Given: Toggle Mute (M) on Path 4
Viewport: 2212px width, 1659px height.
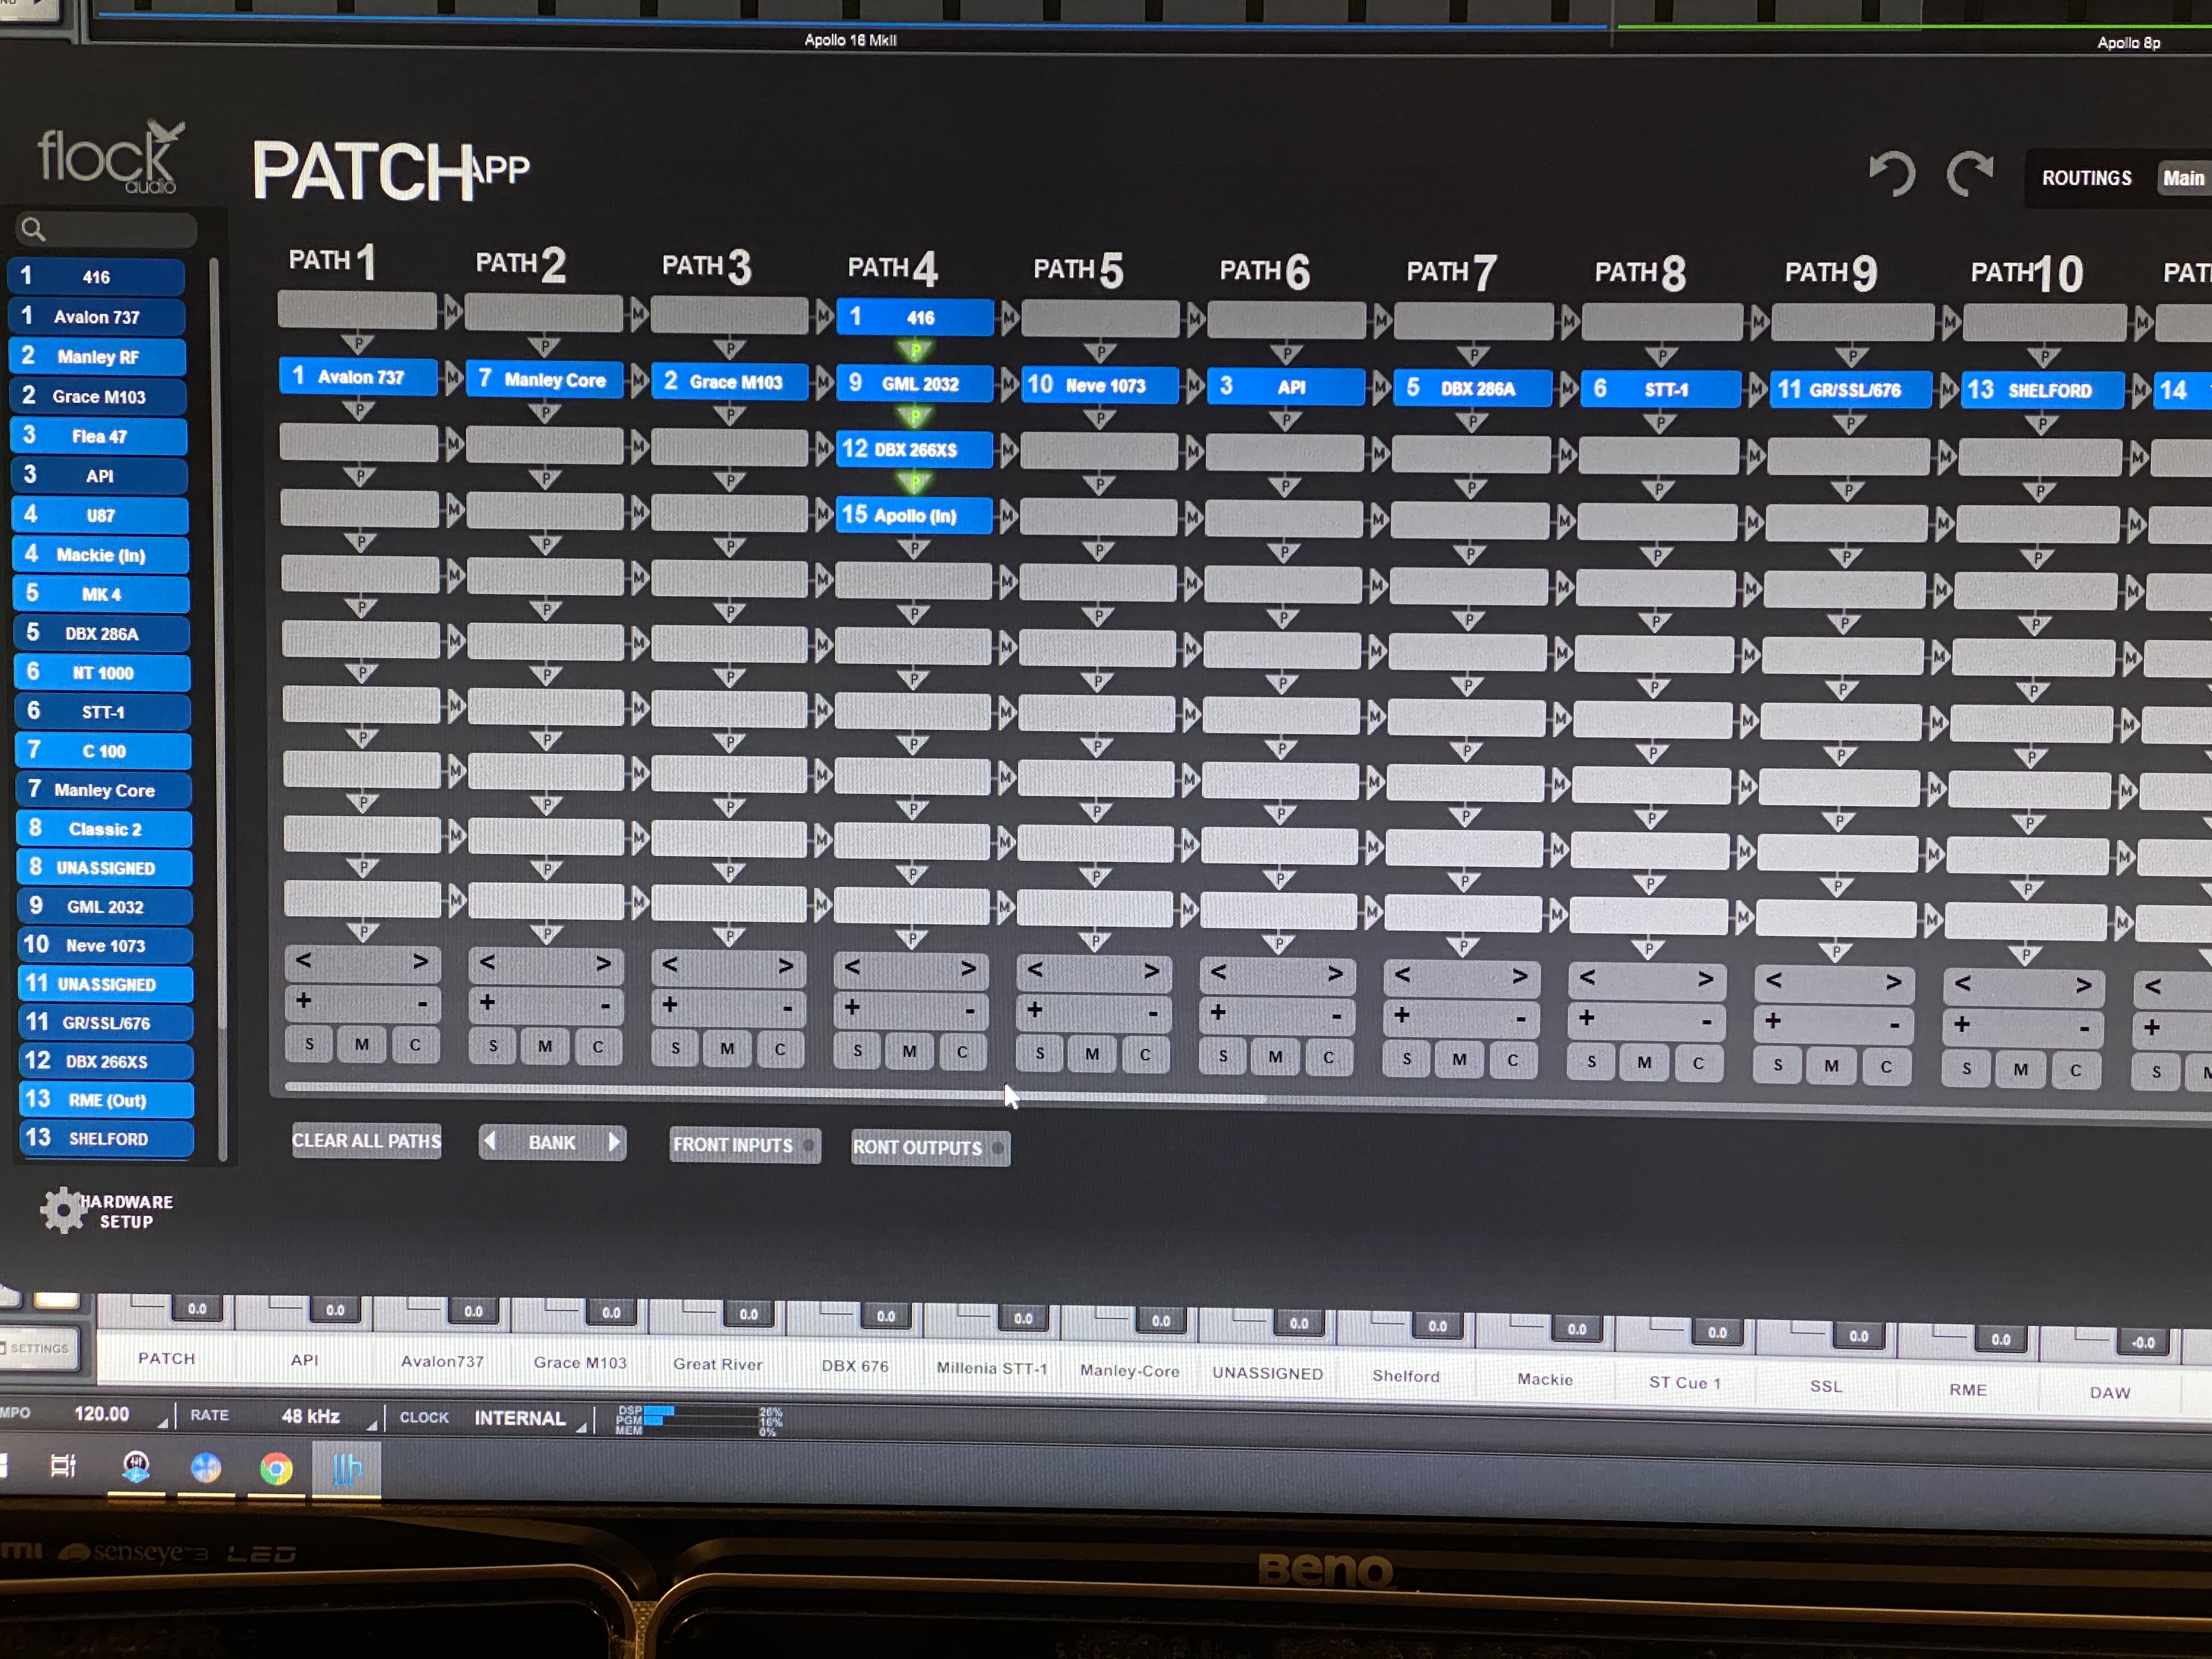Looking at the screenshot, I should click(x=909, y=1051).
